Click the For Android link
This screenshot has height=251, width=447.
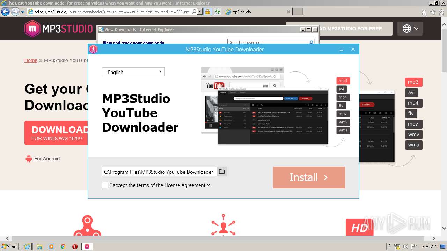(47, 159)
